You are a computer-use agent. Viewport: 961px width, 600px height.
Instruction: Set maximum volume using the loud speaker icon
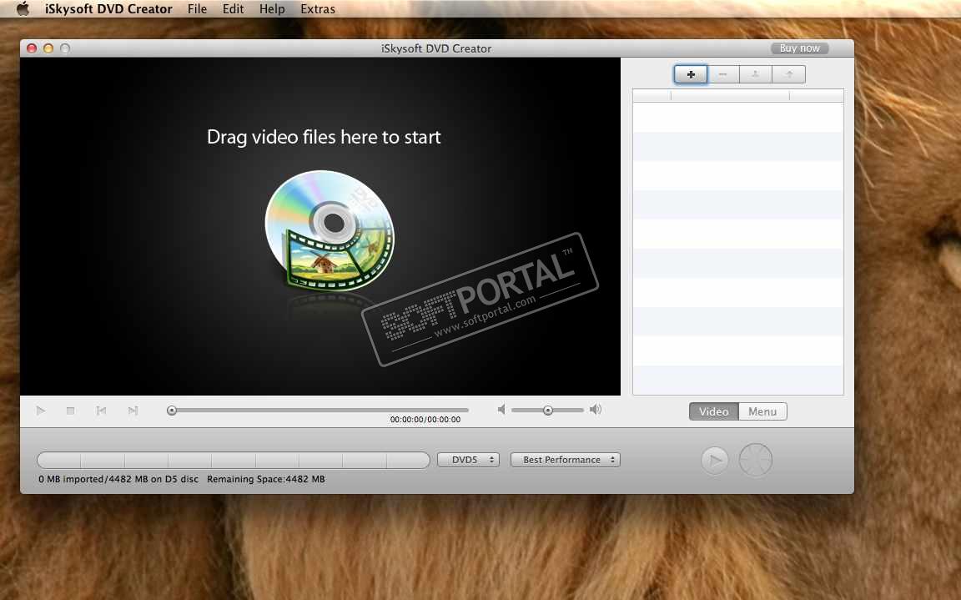point(596,410)
